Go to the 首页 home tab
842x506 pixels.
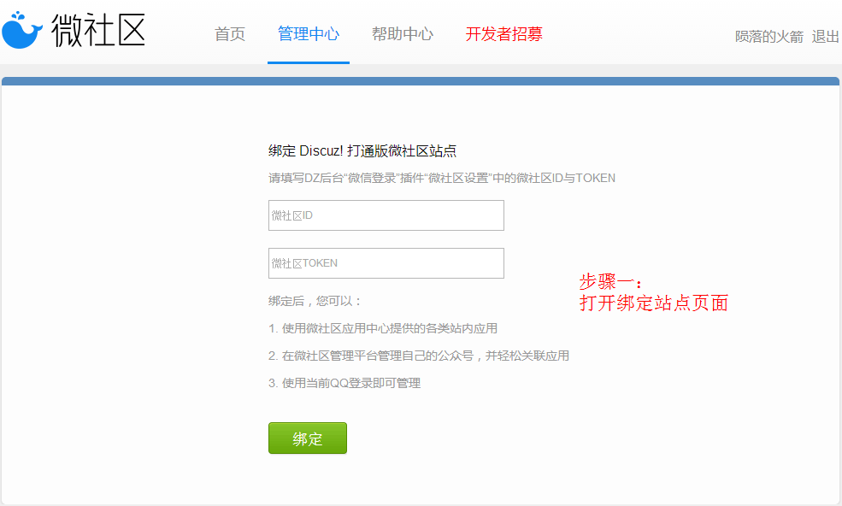click(230, 34)
